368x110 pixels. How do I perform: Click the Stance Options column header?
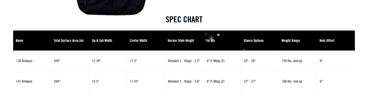click(253, 41)
